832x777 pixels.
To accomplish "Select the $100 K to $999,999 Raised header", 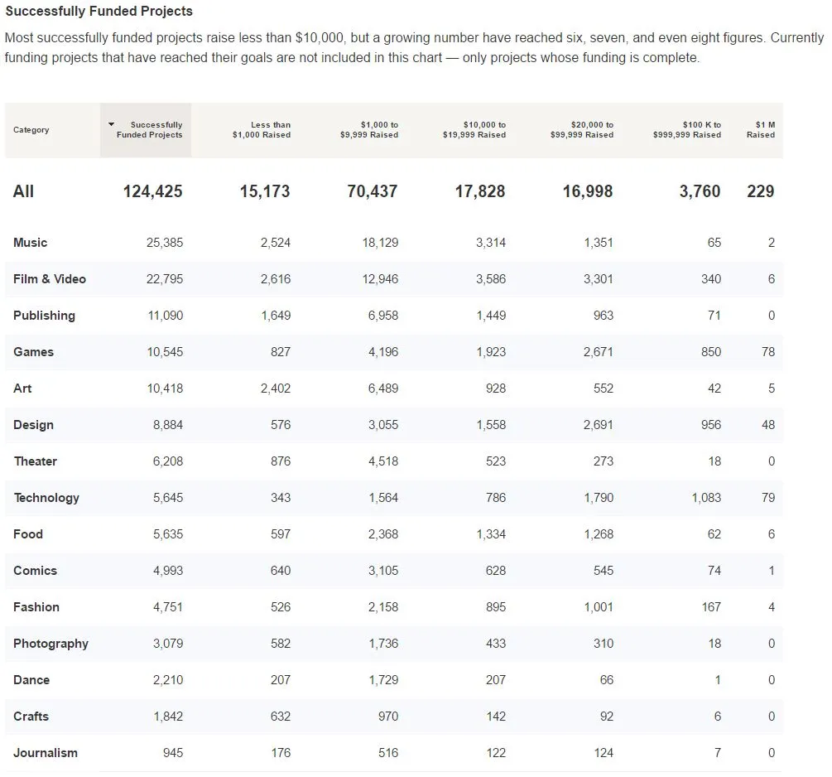I will (x=686, y=130).
